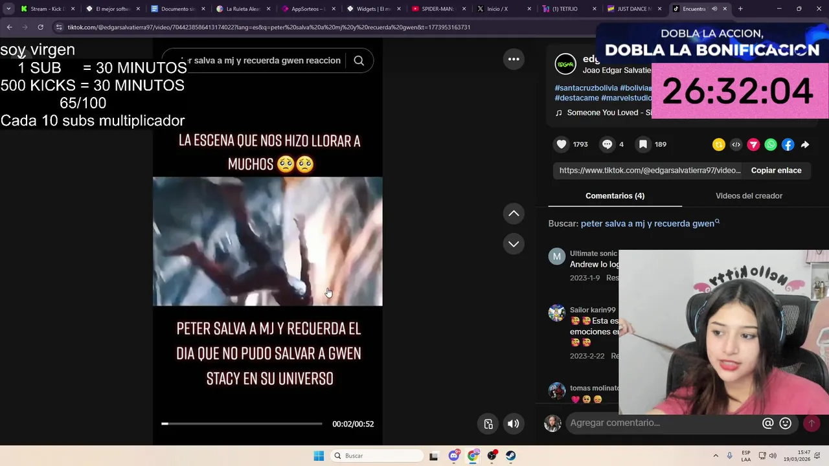The width and height of the screenshot is (829, 466).
Task: Open the three-dot video options menu
Action: (514, 59)
